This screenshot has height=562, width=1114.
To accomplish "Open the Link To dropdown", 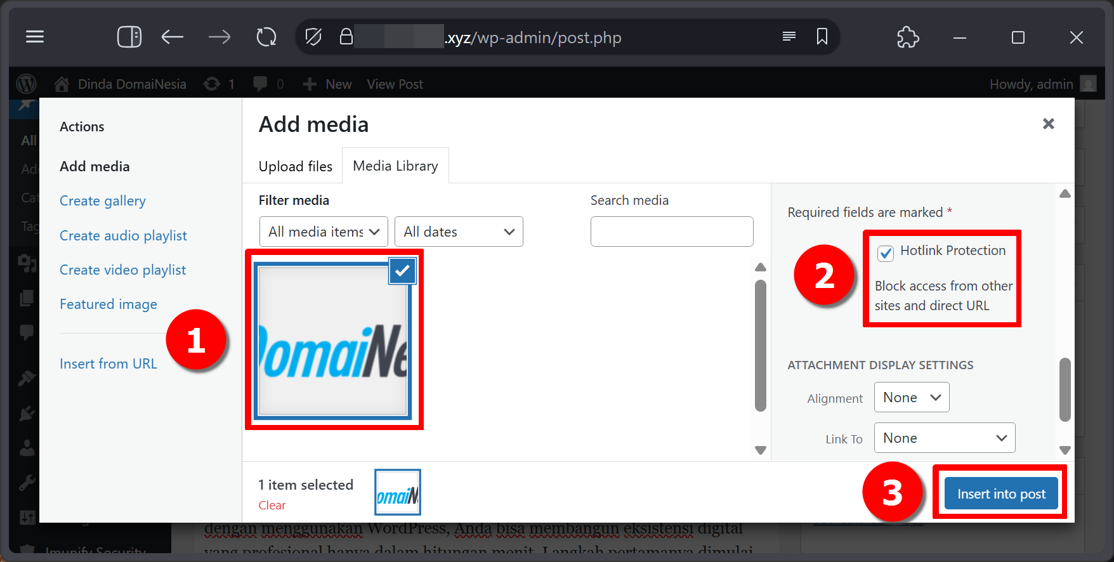I will tap(945, 438).
